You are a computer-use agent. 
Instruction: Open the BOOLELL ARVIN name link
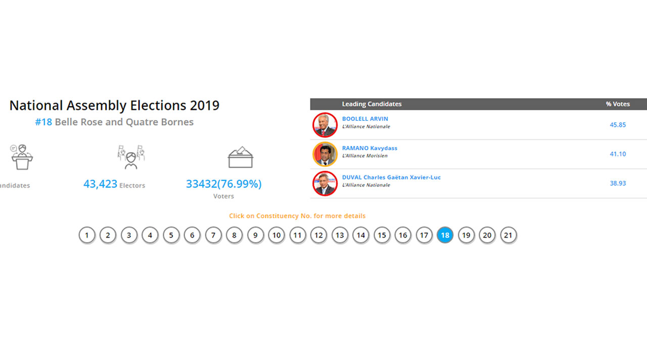click(365, 119)
